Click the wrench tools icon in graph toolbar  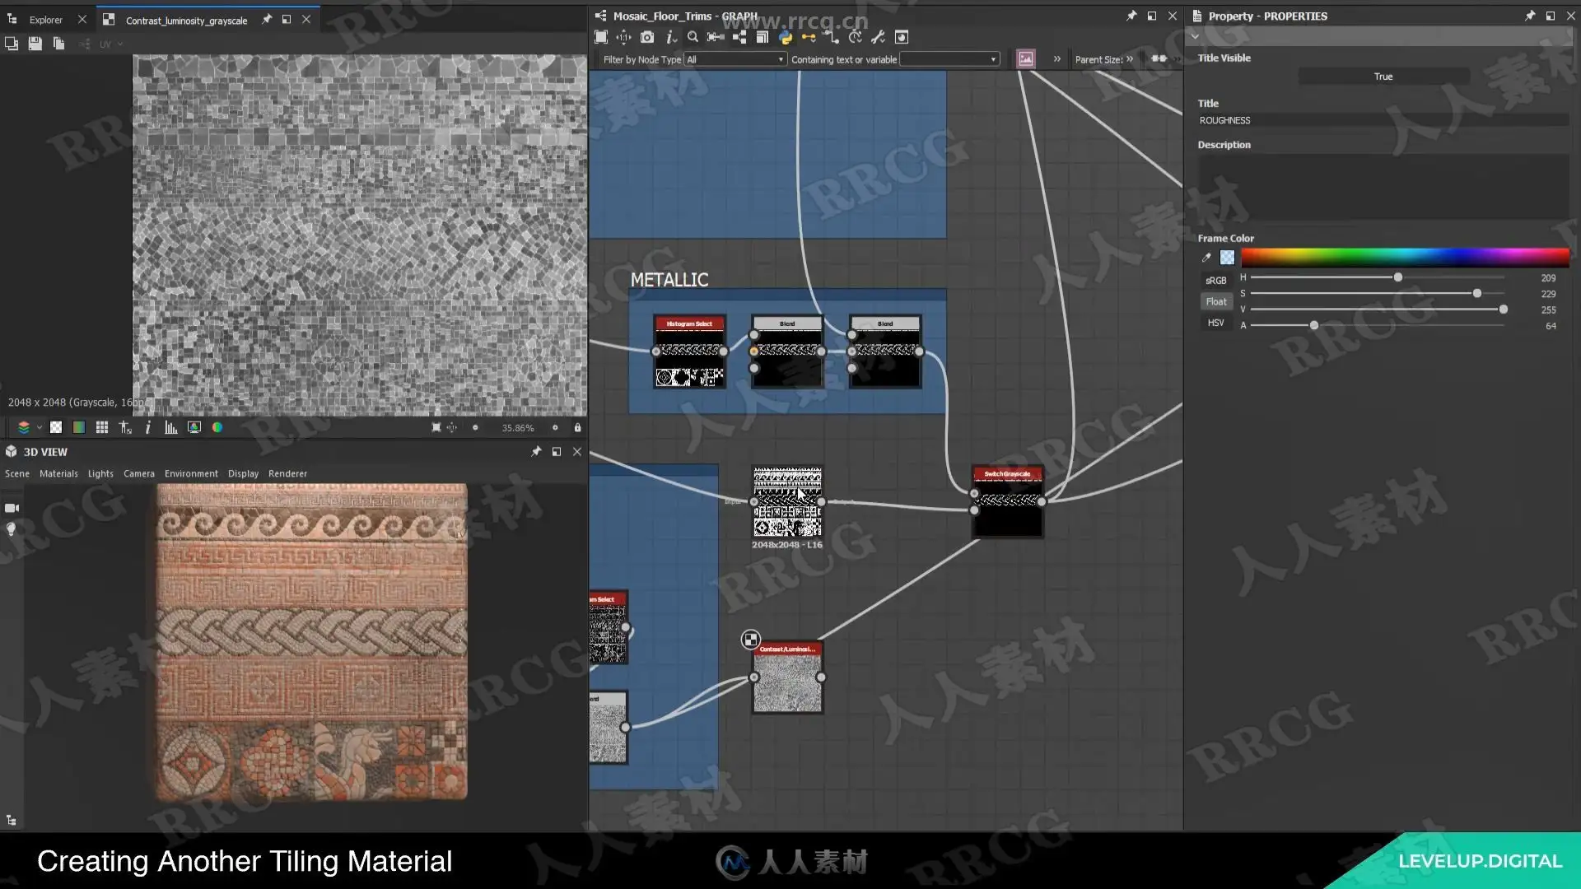(x=878, y=37)
